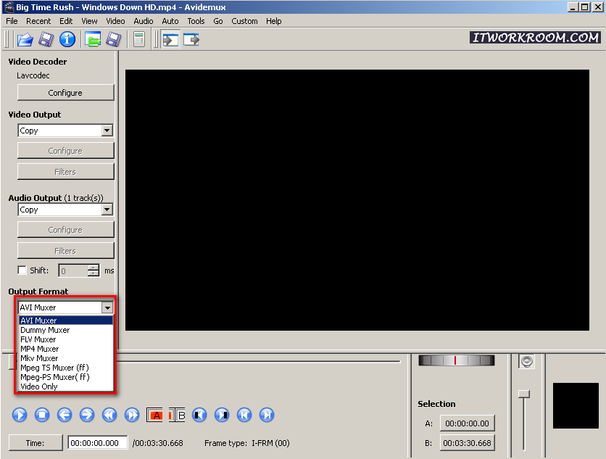Image resolution: width=606 pixels, height=459 pixels.
Task: Open the Help menu
Action: click(273, 21)
